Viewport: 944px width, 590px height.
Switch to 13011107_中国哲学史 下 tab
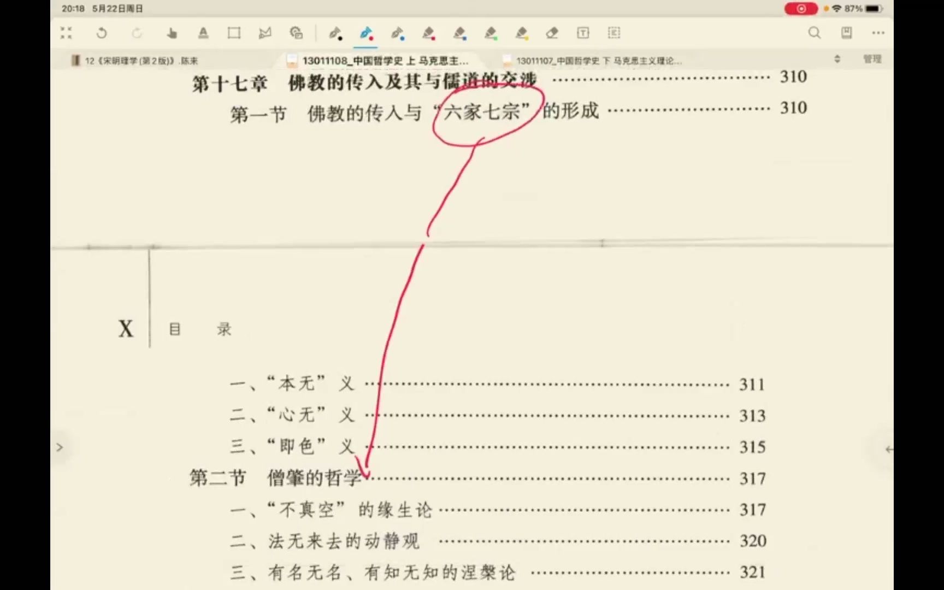[x=592, y=61]
